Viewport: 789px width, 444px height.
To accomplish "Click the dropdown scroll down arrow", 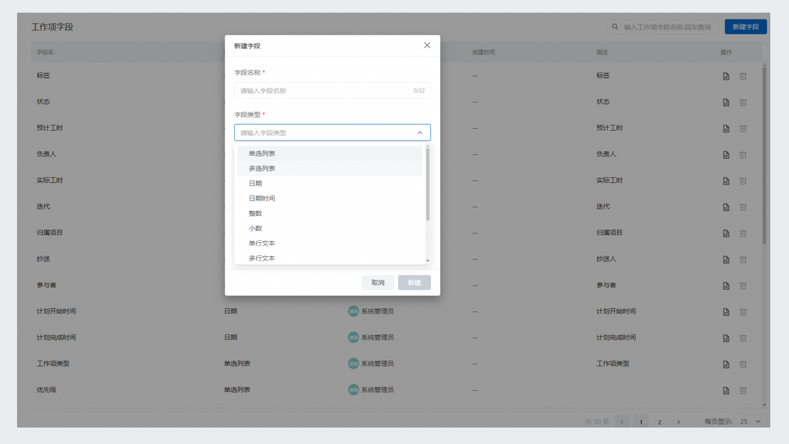I will [428, 261].
